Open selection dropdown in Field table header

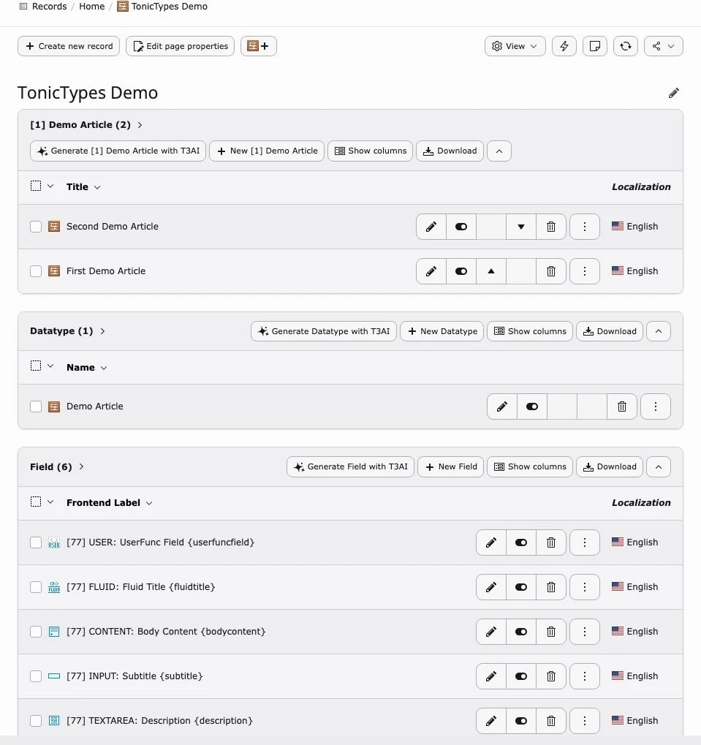[50, 502]
